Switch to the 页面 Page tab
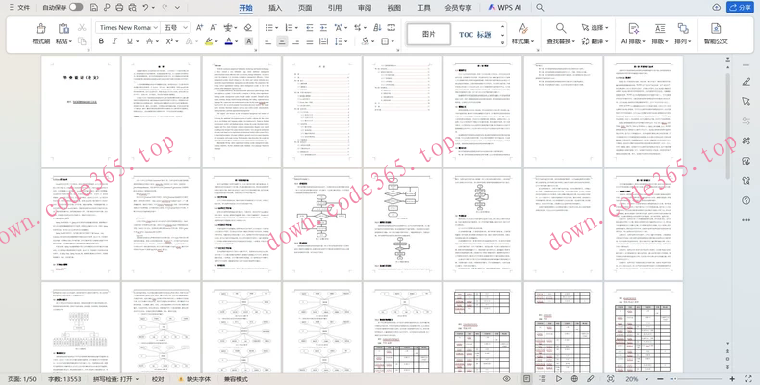The image size is (760, 385). pyautogui.click(x=305, y=8)
